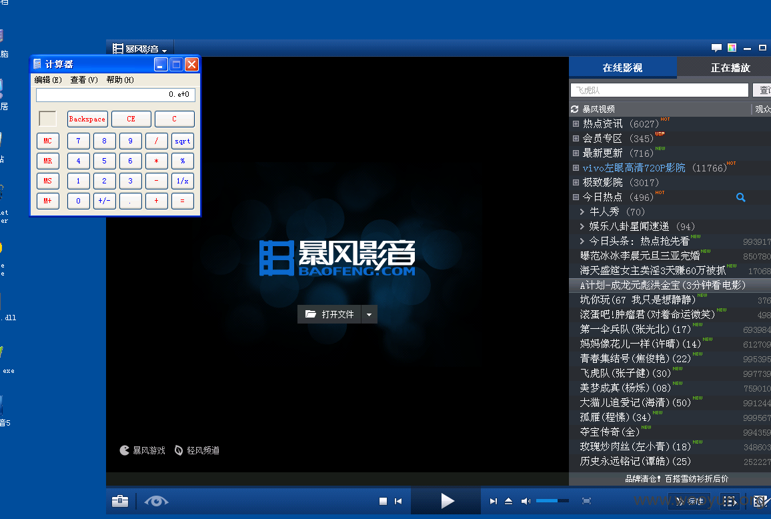Expand the 会员专区 category
771x519 pixels.
576,139
